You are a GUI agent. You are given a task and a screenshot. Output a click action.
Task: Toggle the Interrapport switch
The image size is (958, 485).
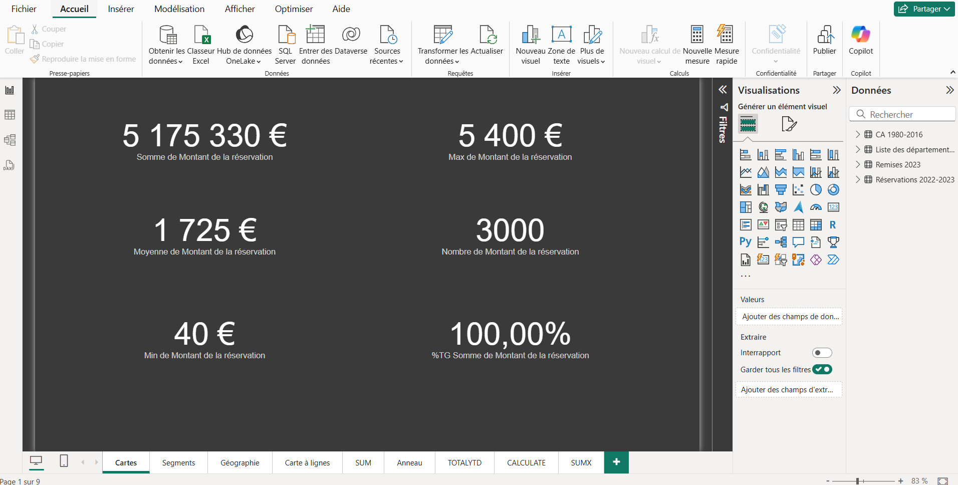tap(822, 353)
